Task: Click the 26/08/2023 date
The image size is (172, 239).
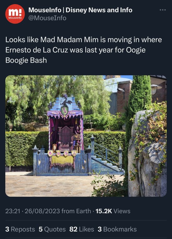Action: pos(42,211)
